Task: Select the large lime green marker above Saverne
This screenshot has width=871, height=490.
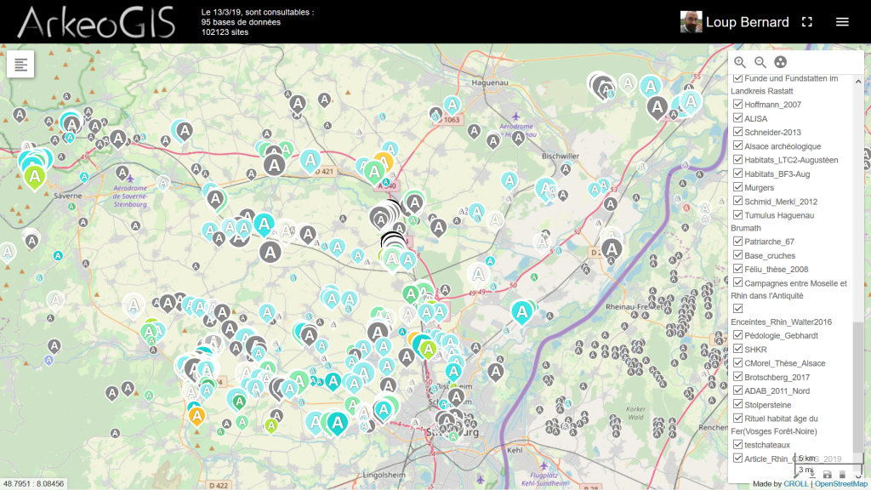Action: tap(34, 178)
